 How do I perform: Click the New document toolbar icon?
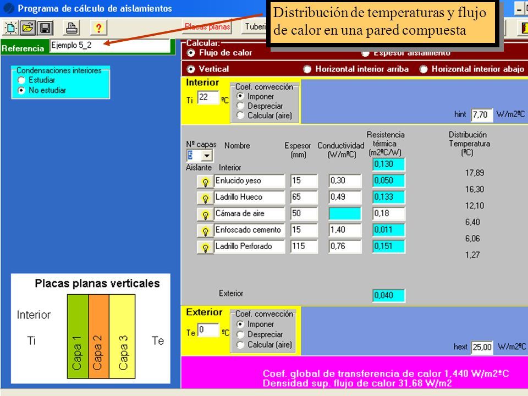(10, 28)
